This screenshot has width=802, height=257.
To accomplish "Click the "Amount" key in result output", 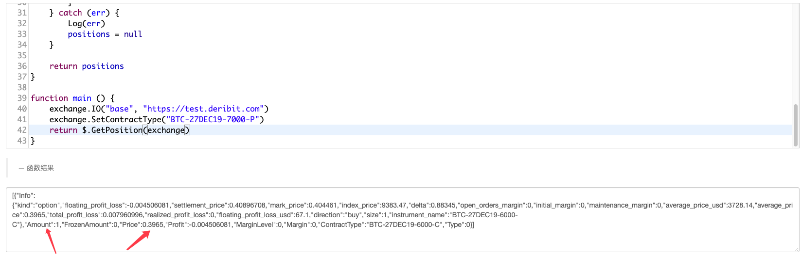I will [x=39, y=225].
